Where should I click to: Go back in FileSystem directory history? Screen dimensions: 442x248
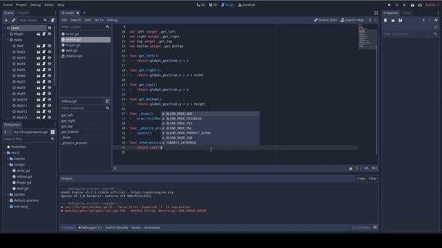[x=6, y=132]
